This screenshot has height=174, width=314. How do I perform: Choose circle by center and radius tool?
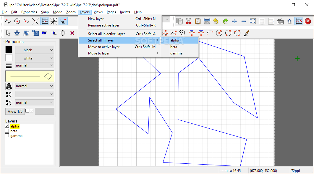coord(219,33)
